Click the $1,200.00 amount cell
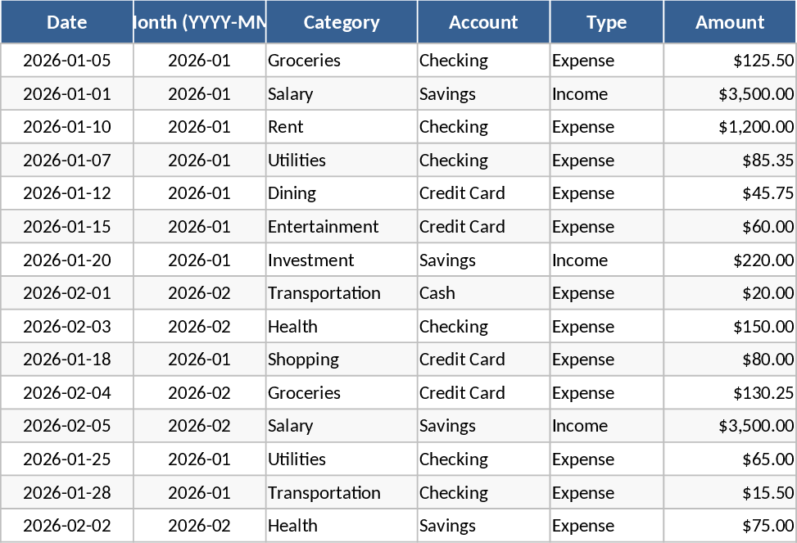 (730, 127)
